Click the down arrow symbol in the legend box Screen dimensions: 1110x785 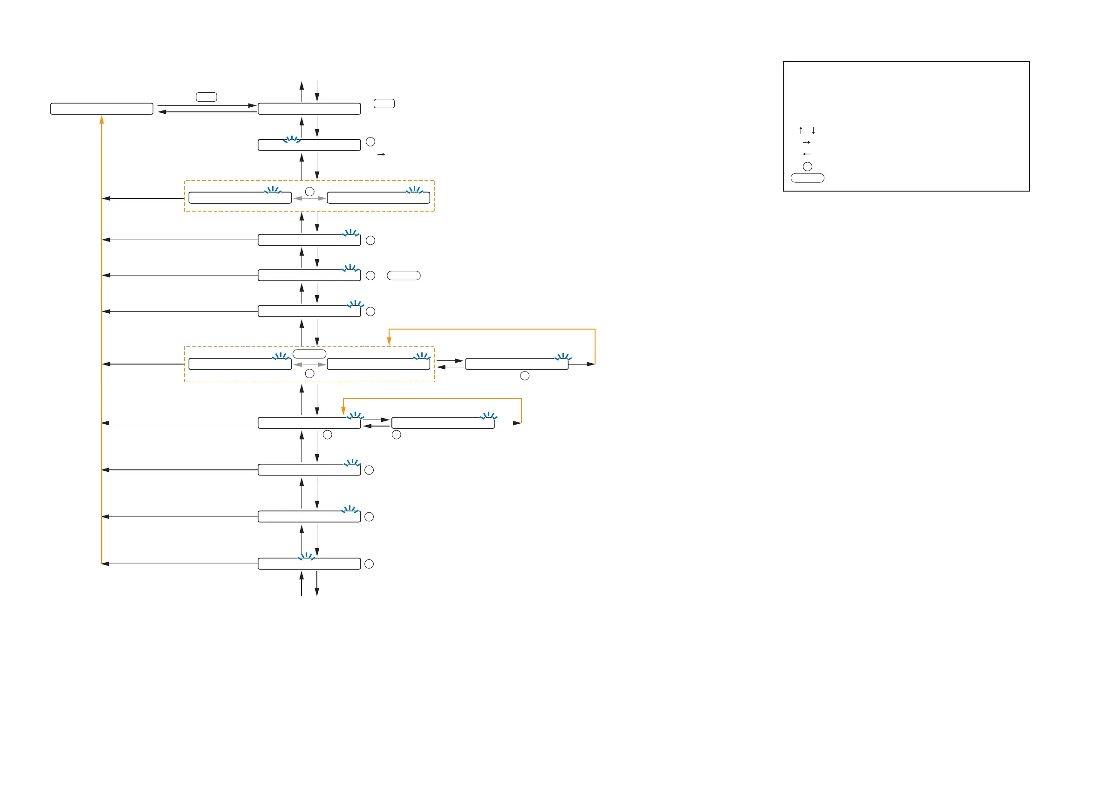(x=814, y=131)
